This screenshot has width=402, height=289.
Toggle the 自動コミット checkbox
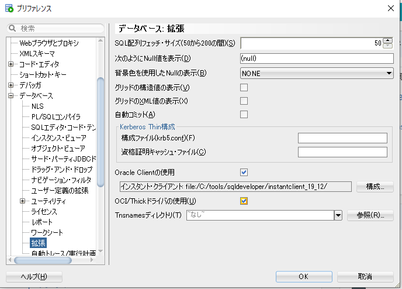point(244,115)
